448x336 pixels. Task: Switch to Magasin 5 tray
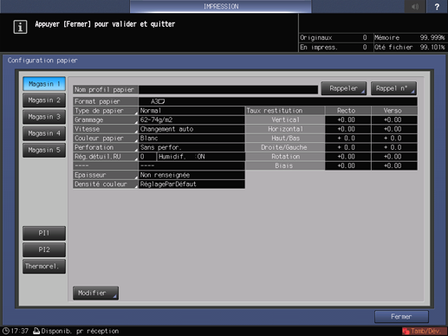[x=44, y=150]
